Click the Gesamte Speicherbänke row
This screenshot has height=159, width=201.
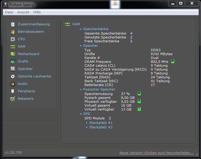click(108, 33)
